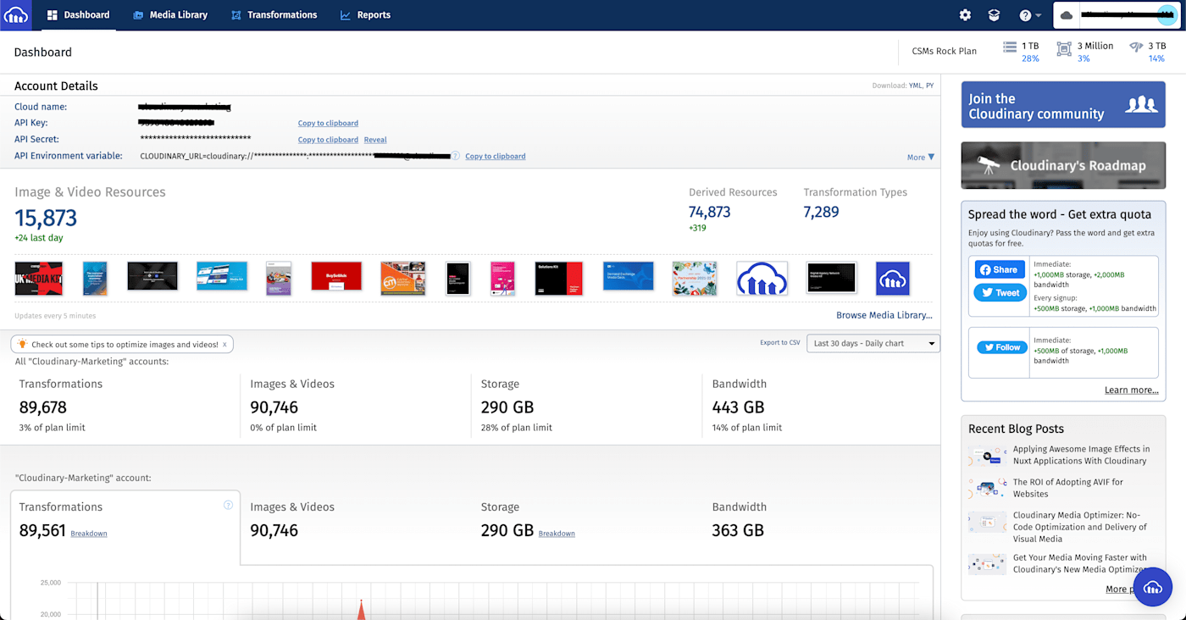The width and height of the screenshot is (1186, 620).
Task: Open the Dashboard tab
Action: 78,15
